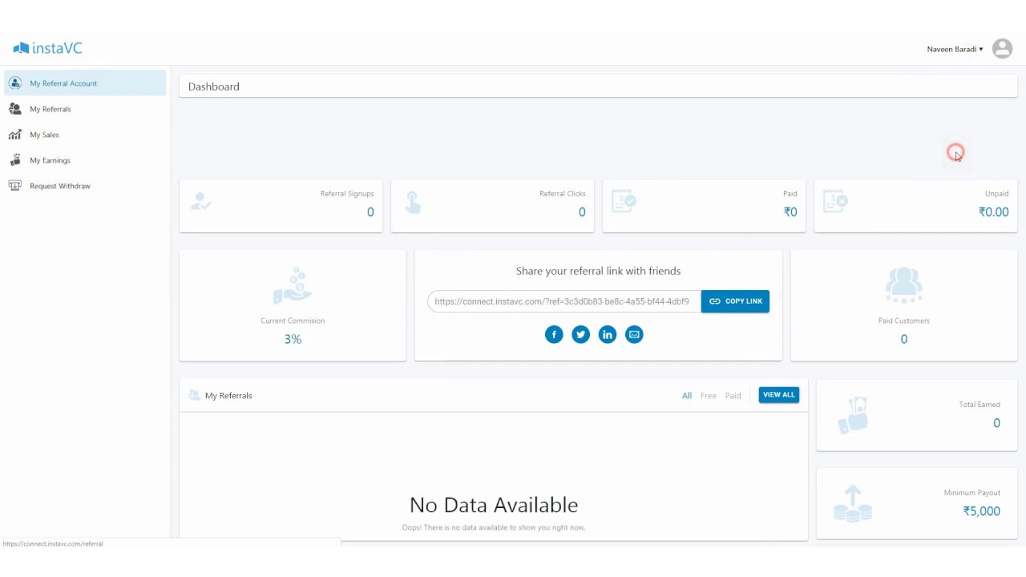Click the Request Withdraw icon
This screenshot has height=577, width=1026.
(15, 186)
